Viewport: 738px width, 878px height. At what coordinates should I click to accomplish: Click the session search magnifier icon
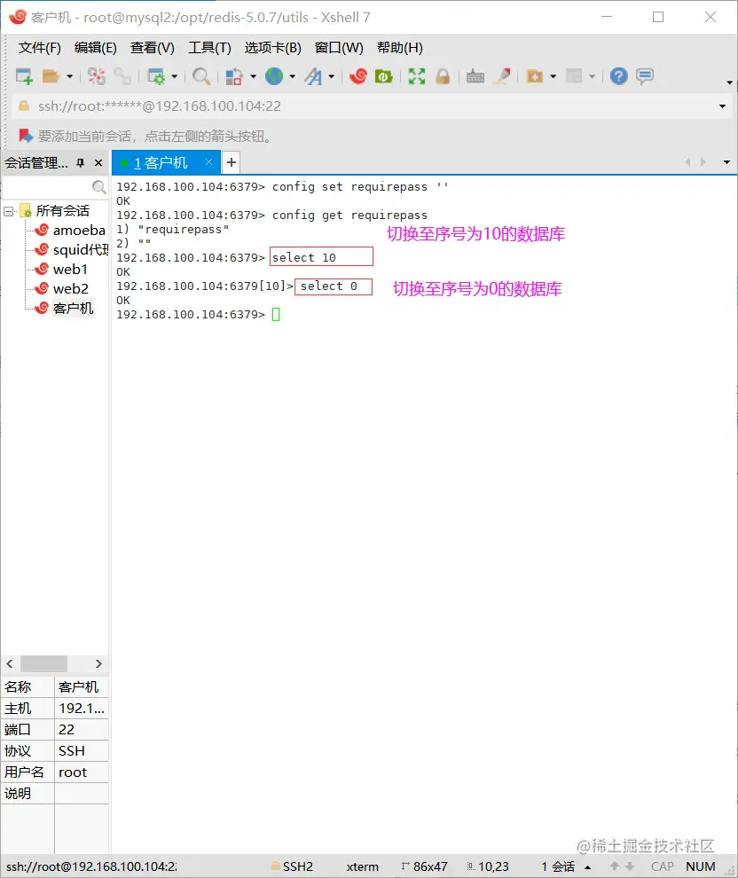[99, 187]
